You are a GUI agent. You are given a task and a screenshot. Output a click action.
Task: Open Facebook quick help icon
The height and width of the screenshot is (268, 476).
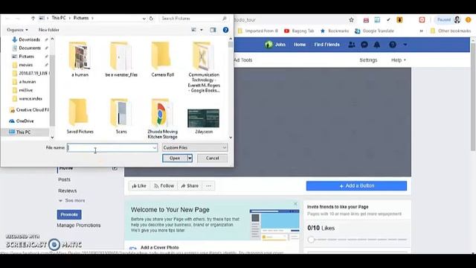(393, 45)
